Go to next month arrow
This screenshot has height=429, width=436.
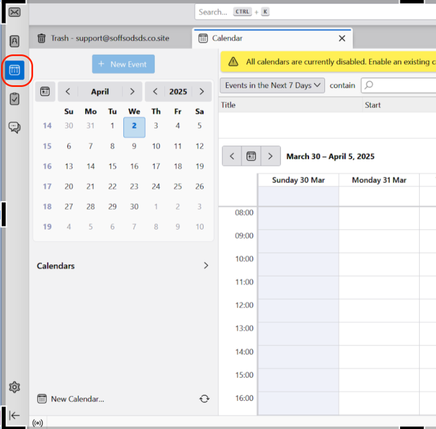click(132, 91)
